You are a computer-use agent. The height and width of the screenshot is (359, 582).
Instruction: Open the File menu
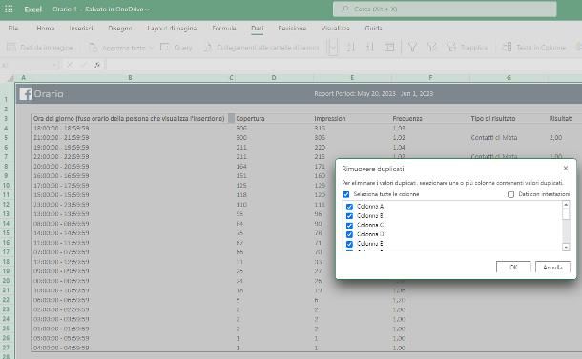click(x=13, y=29)
